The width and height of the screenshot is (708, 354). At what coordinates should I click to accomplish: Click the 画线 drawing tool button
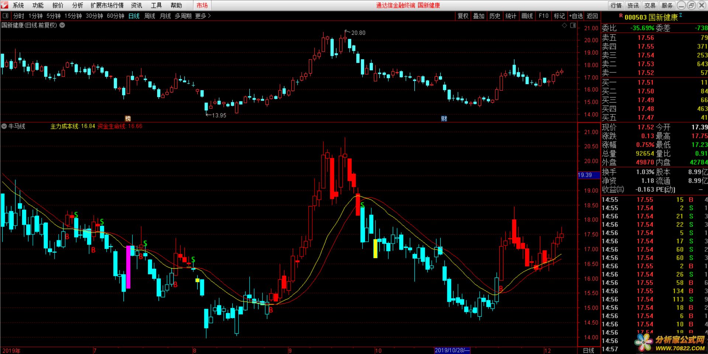(527, 16)
